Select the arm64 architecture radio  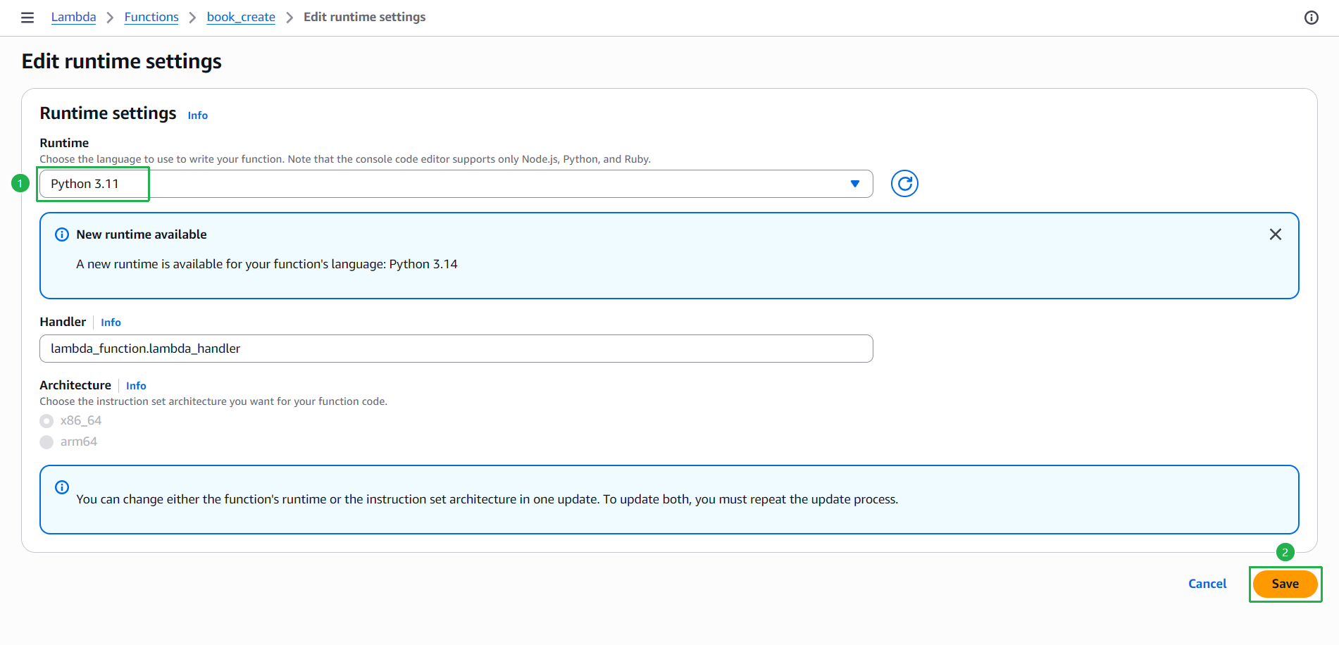point(46,442)
